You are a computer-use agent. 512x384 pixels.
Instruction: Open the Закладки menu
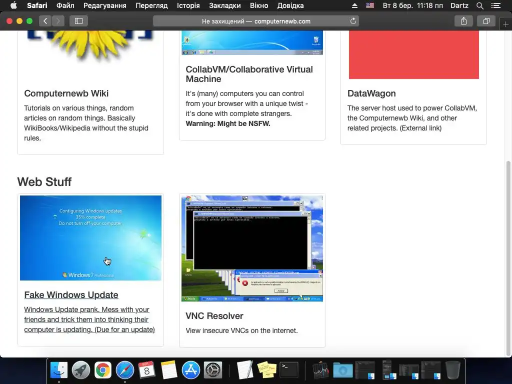tap(225, 5)
